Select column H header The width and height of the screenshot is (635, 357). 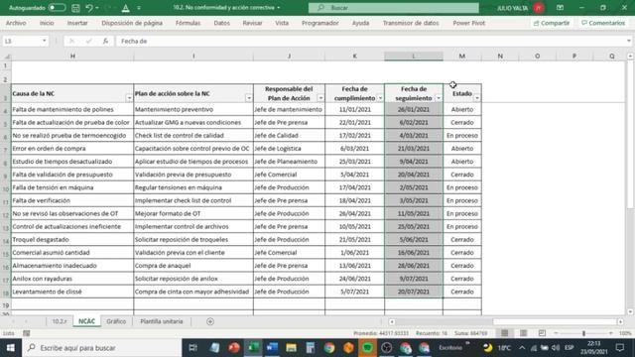[x=72, y=57]
